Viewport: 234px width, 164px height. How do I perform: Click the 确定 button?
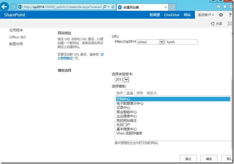click(x=209, y=159)
